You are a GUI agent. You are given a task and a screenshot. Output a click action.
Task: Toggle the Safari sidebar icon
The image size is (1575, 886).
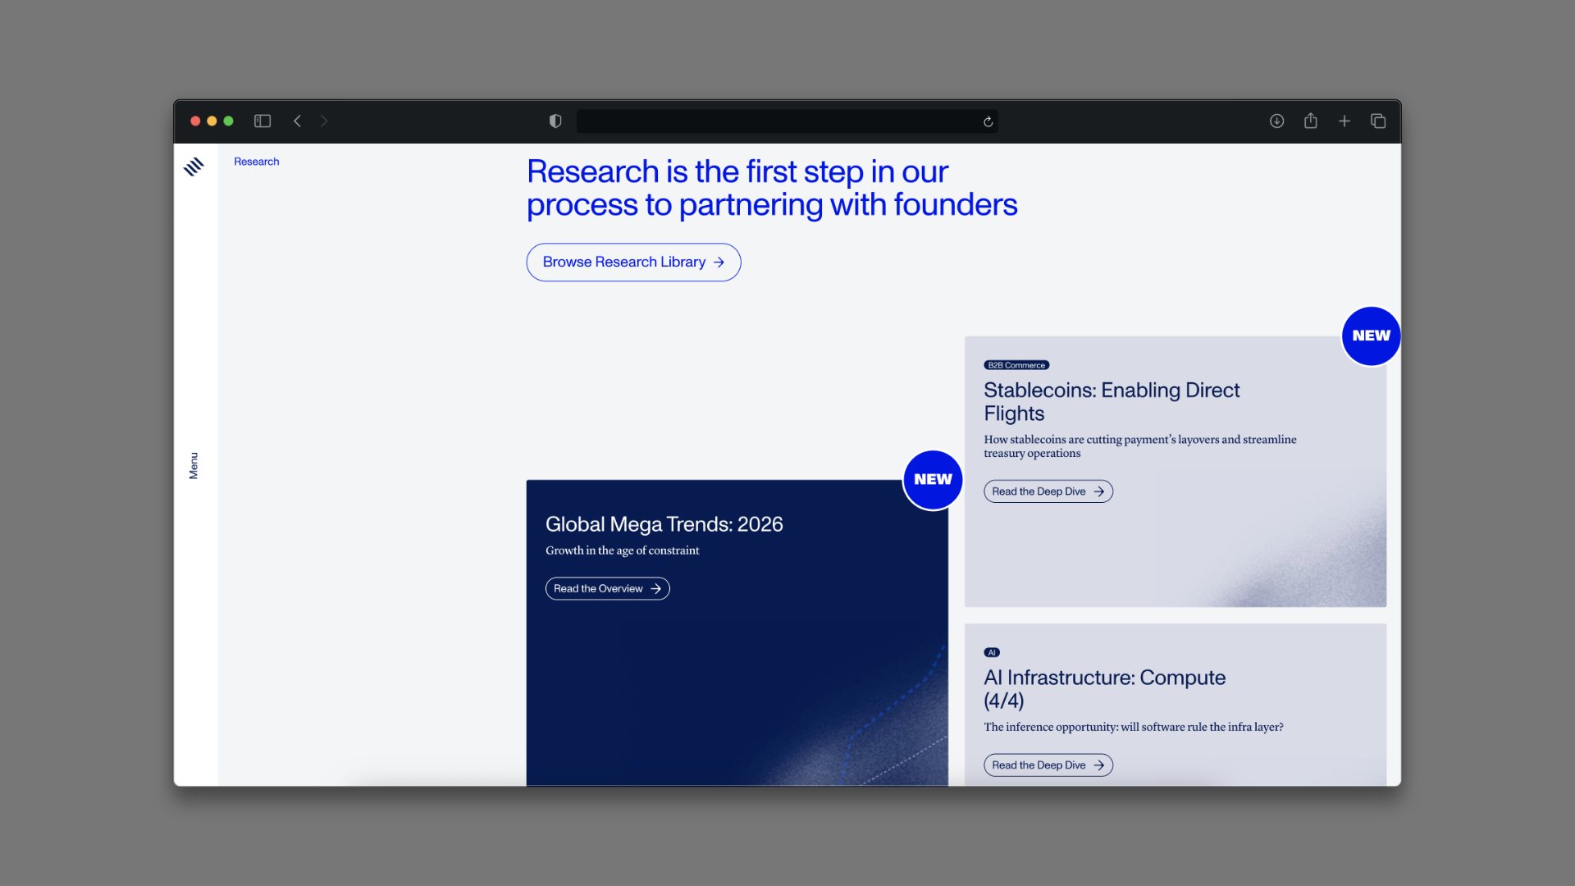[262, 121]
